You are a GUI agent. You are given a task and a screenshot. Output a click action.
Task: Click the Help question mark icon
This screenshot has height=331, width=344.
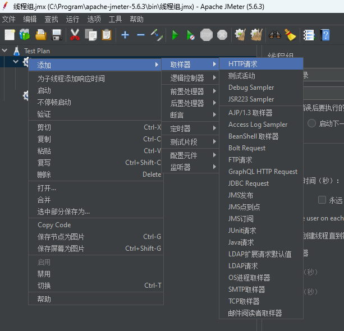coord(325,35)
